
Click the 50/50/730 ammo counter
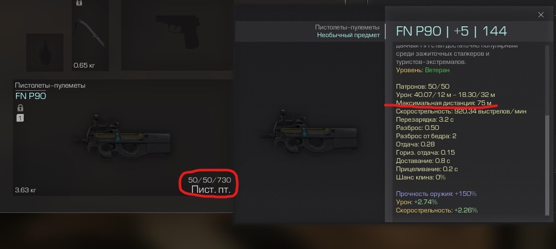point(209,180)
